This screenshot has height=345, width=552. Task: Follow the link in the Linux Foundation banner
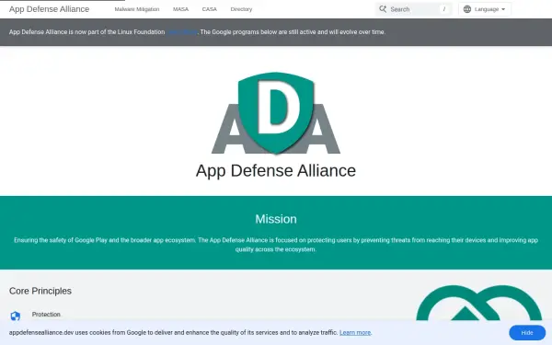click(182, 32)
